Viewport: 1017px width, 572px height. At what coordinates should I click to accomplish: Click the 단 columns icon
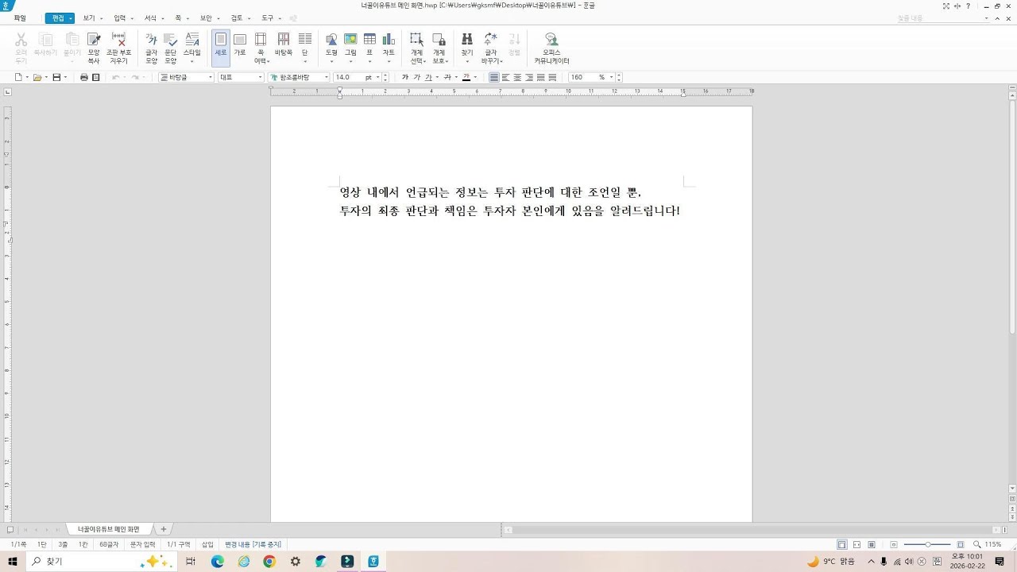click(x=305, y=48)
